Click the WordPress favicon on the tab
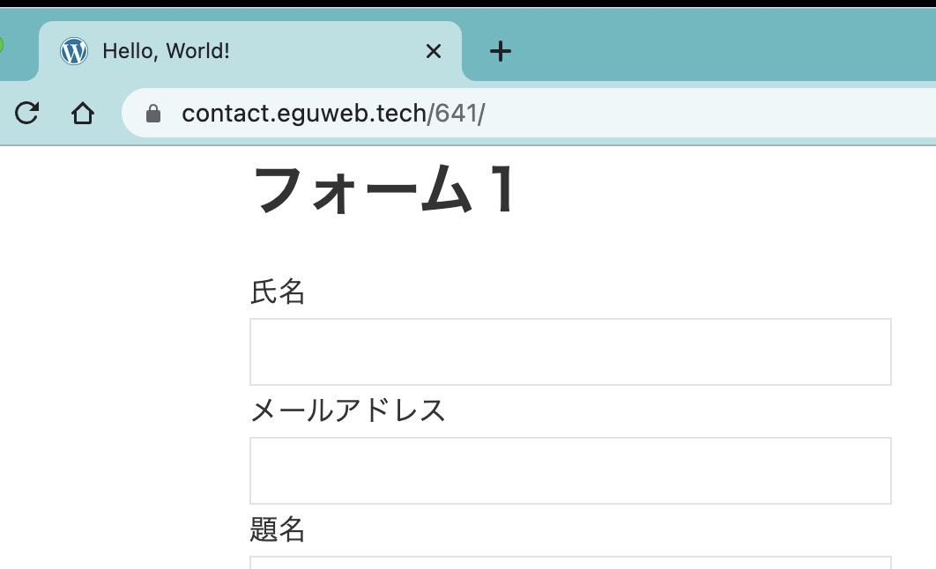Screen dimensions: 936x569 pos(74,51)
